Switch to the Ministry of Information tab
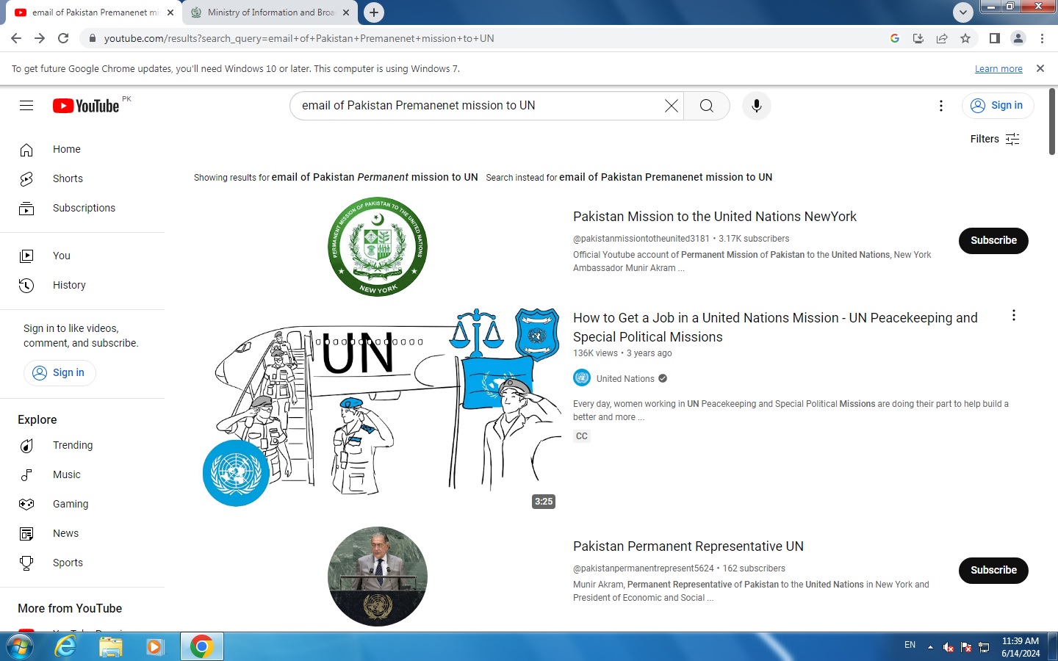 tap(270, 12)
